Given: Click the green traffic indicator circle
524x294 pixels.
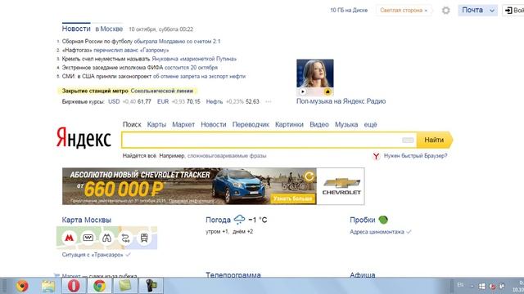Looking at the screenshot, I should coord(383,220).
